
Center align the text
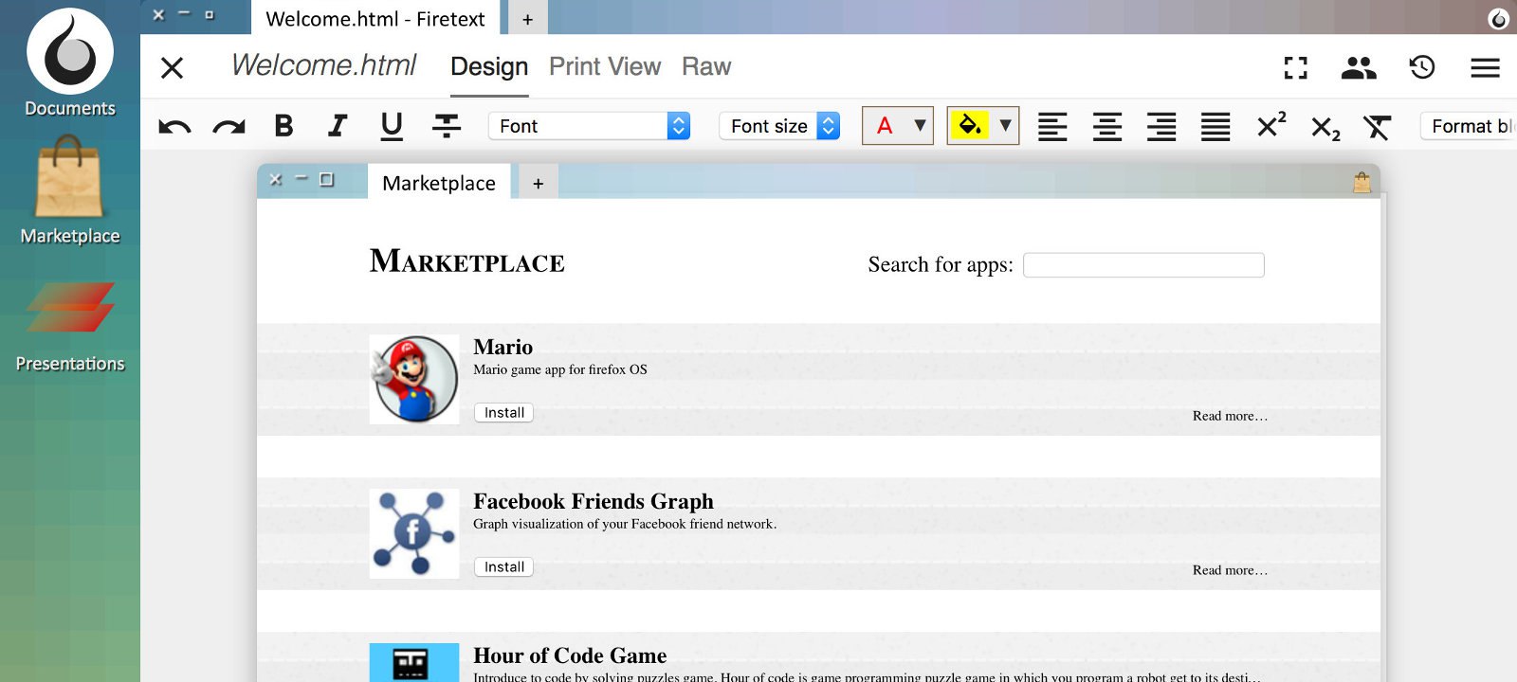click(1107, 126)
